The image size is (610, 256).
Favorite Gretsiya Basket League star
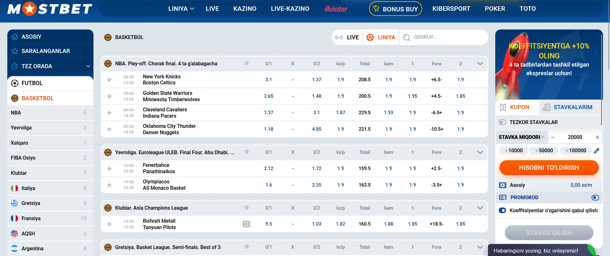247,246
